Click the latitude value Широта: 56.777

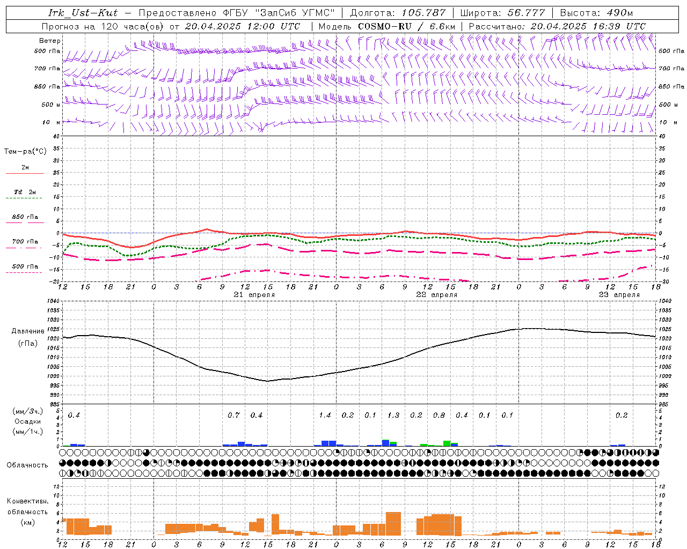coord(502,13)
